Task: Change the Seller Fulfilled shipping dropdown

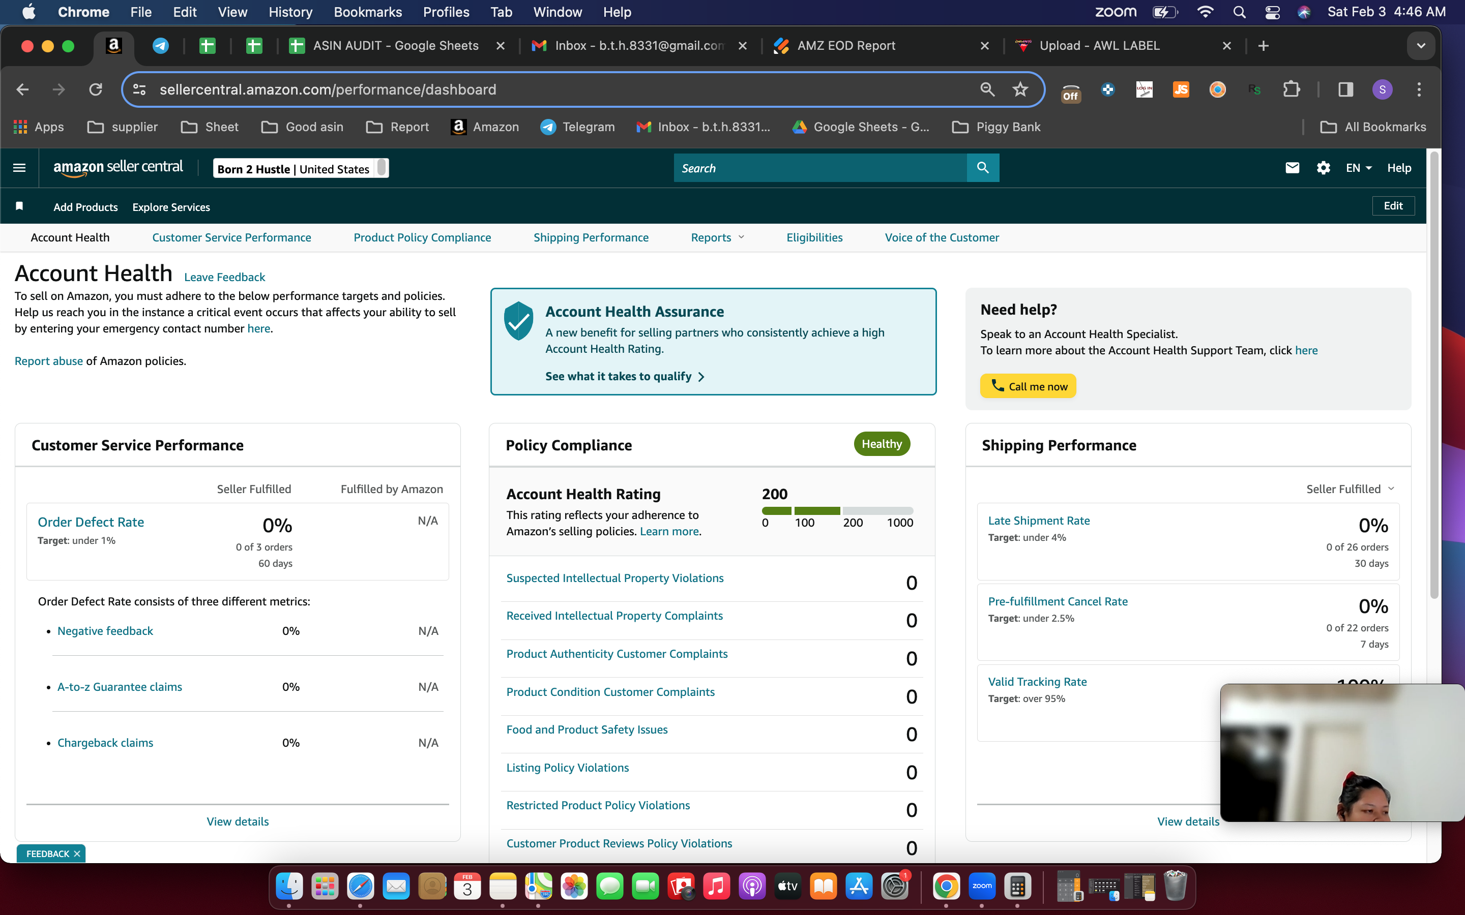Action: (x=1350, y=489)
